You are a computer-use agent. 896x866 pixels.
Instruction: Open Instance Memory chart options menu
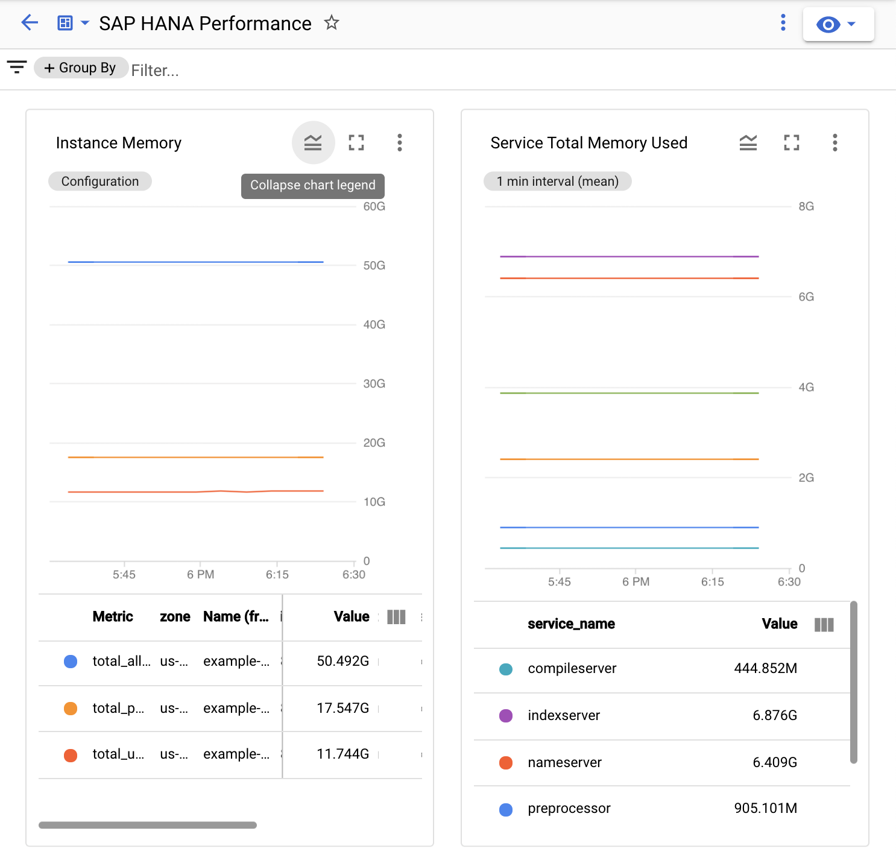pyautogui.click(x=400, y=143)
